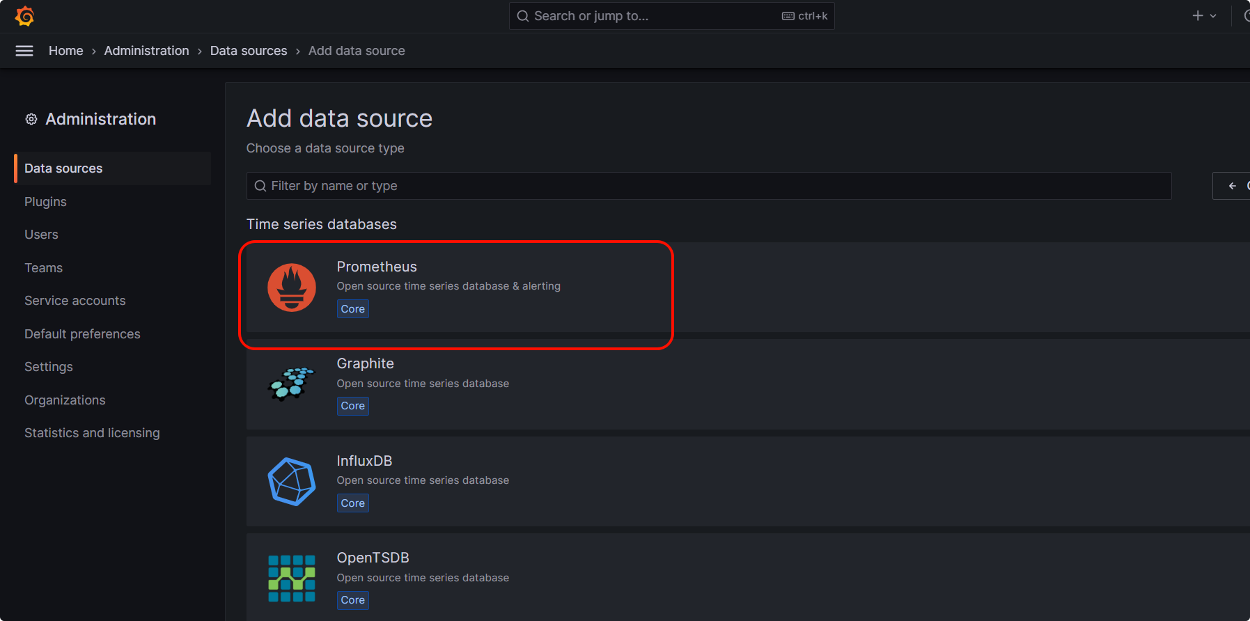The width and height of the screenshot is (1250, 621).
Task: Click Administration breadcrumb link
Action: tap(146, 51)
